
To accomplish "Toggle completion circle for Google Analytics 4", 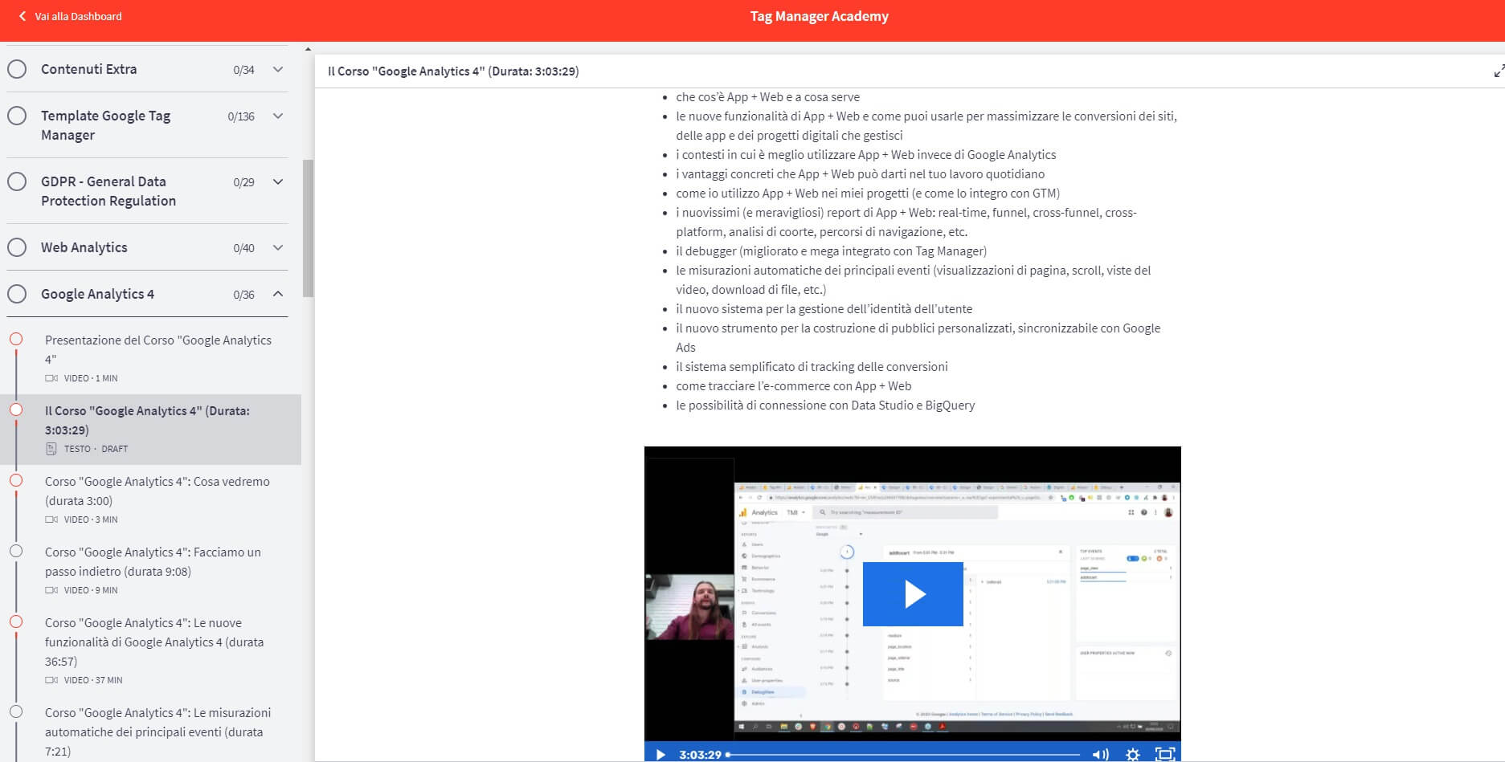I will click(x=17, y=294).
